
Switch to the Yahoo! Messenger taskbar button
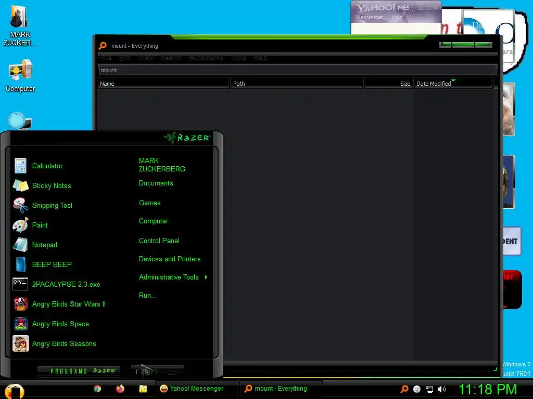coord(196,389)
